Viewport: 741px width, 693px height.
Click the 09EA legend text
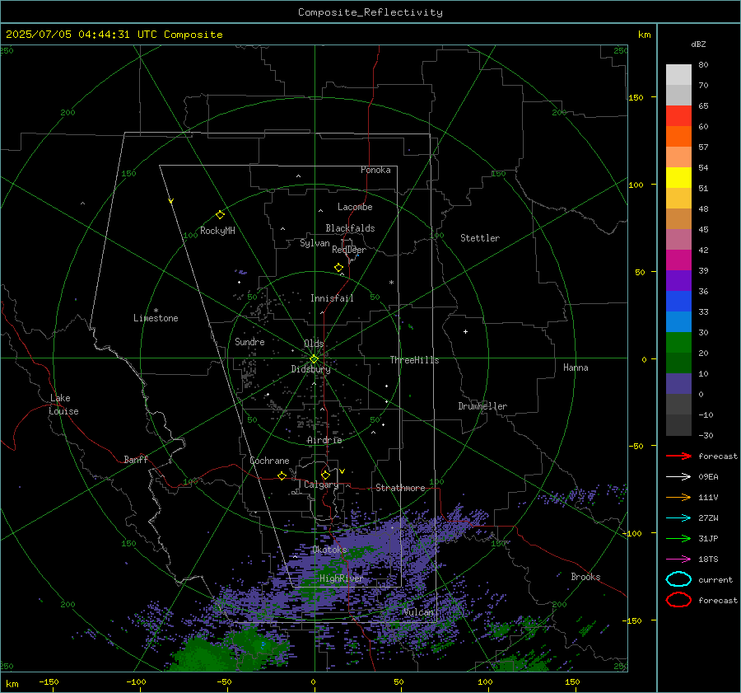708,477
